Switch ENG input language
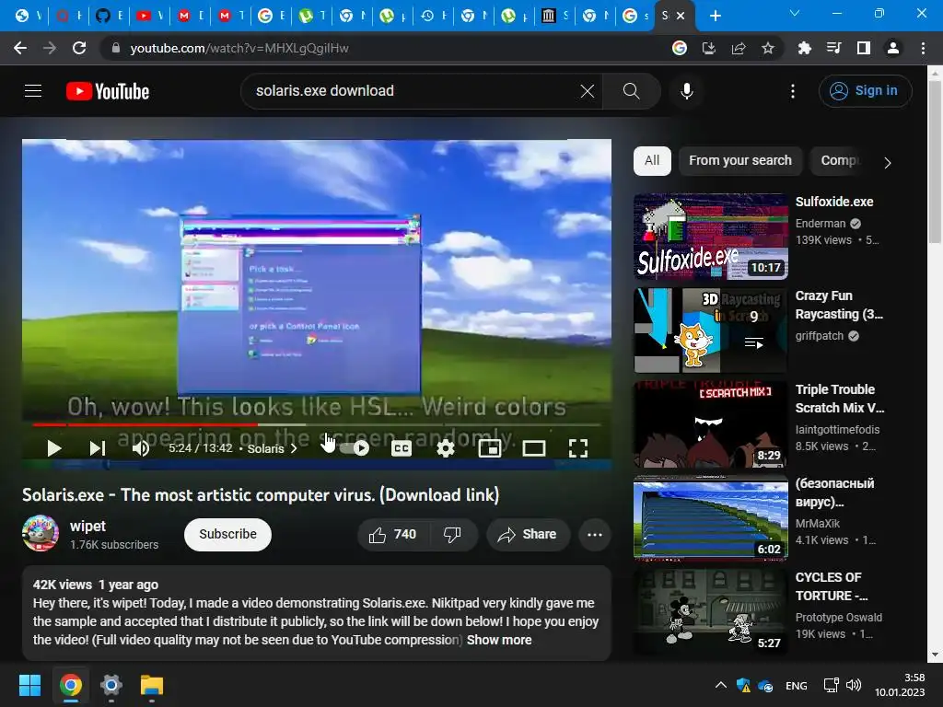Image resolution: width=943 pixels, height=707 pixels. tap(797, 685)
